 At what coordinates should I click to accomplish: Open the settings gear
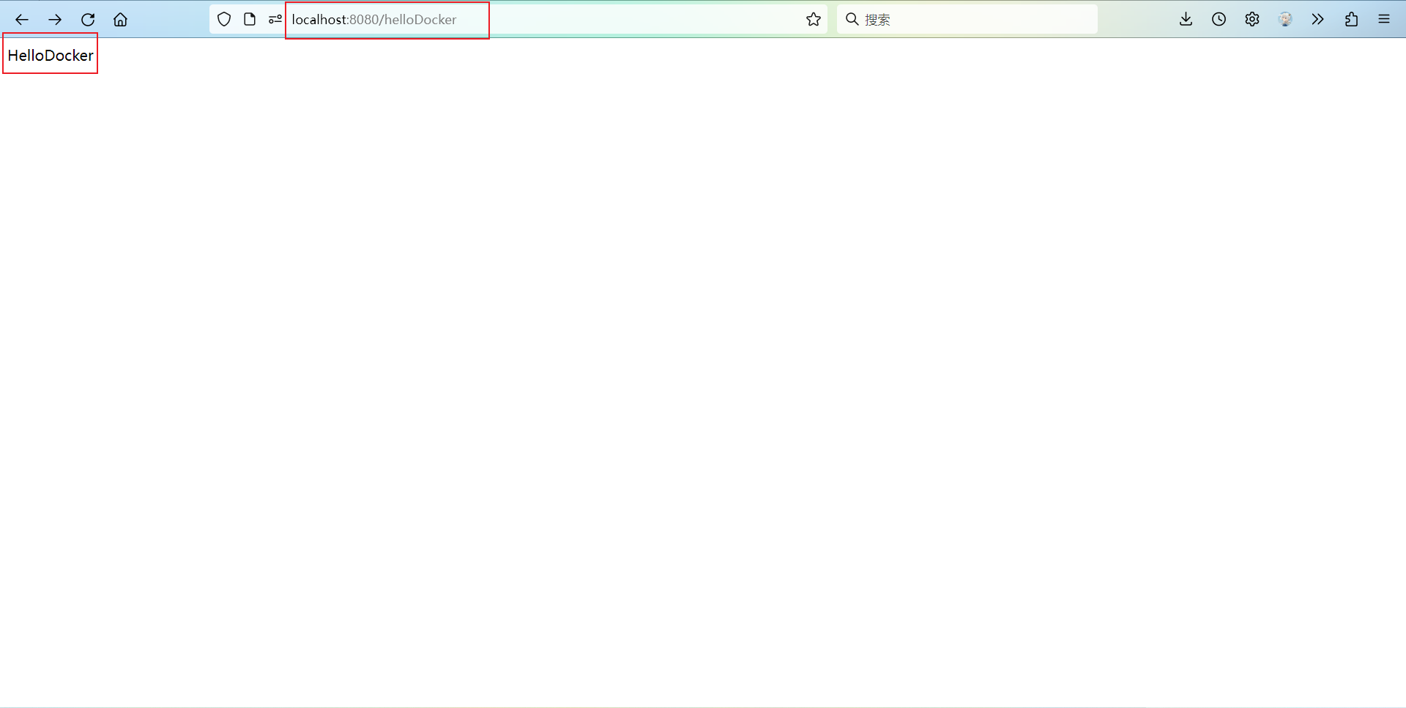[x=1252, y=20]
